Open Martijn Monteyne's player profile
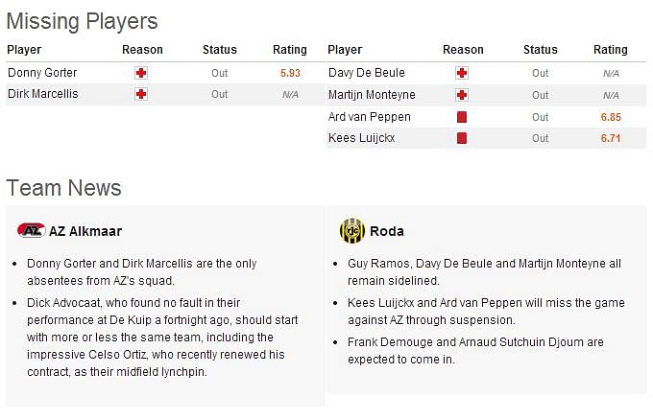This screenshot has height=420, width=653. coord(373,95)
